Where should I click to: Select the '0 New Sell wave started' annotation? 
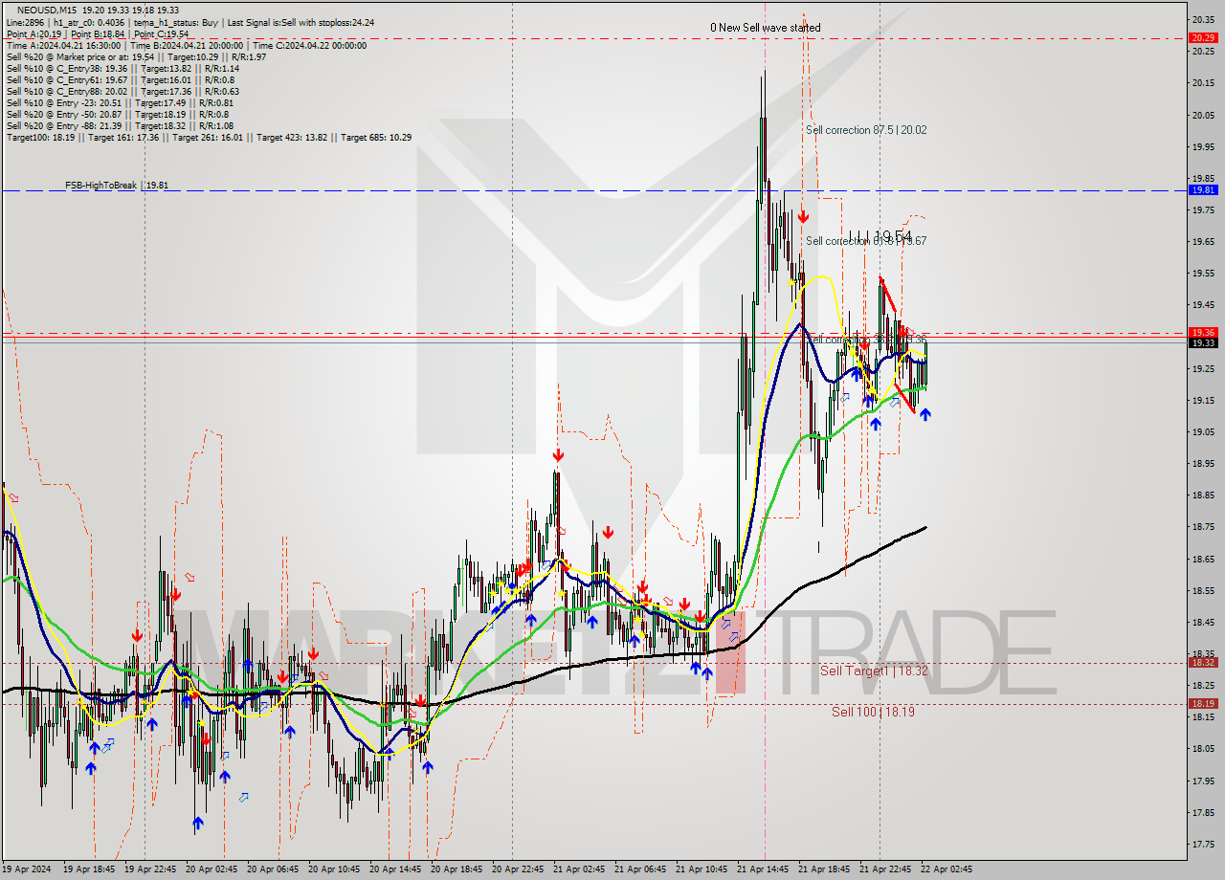[x=765, y=28]
